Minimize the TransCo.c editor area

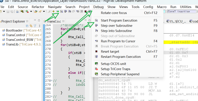coord(85,20)
